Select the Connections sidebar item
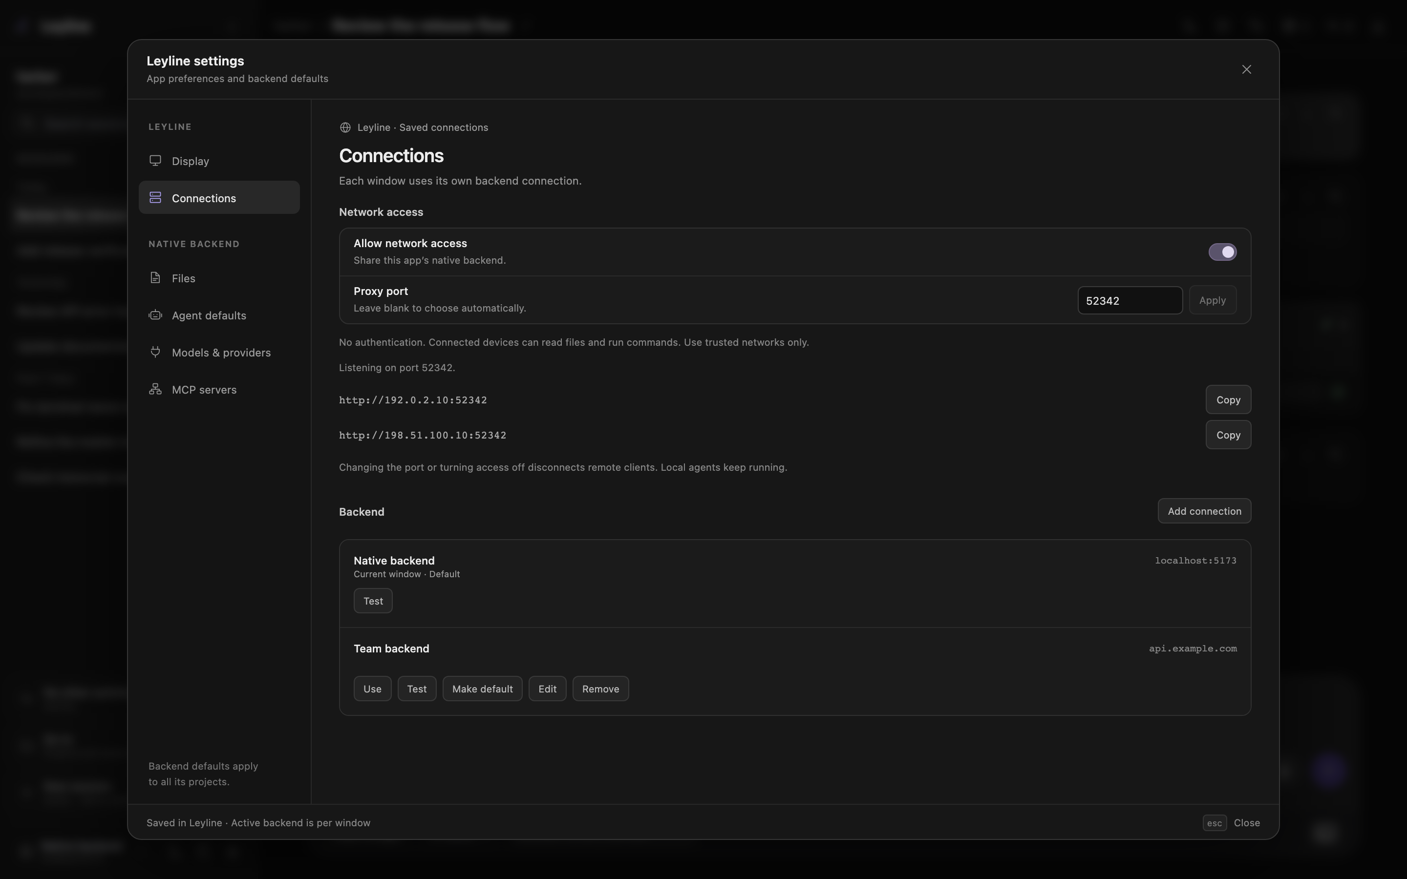This screenshot has height=879, width=1407. click(x=219, y=198)
